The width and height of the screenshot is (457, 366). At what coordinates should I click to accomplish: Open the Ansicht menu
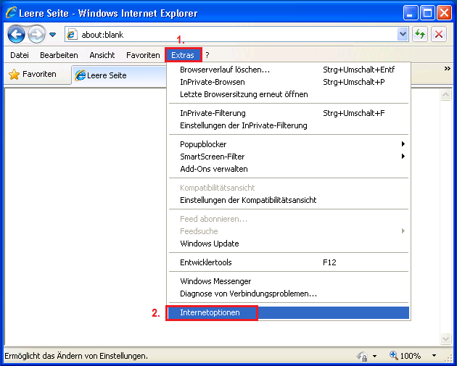coord(102,55)
